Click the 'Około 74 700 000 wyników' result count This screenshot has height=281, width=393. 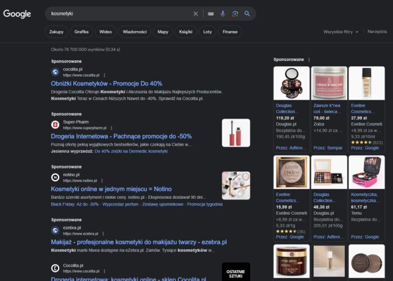[x=85, y=49]
